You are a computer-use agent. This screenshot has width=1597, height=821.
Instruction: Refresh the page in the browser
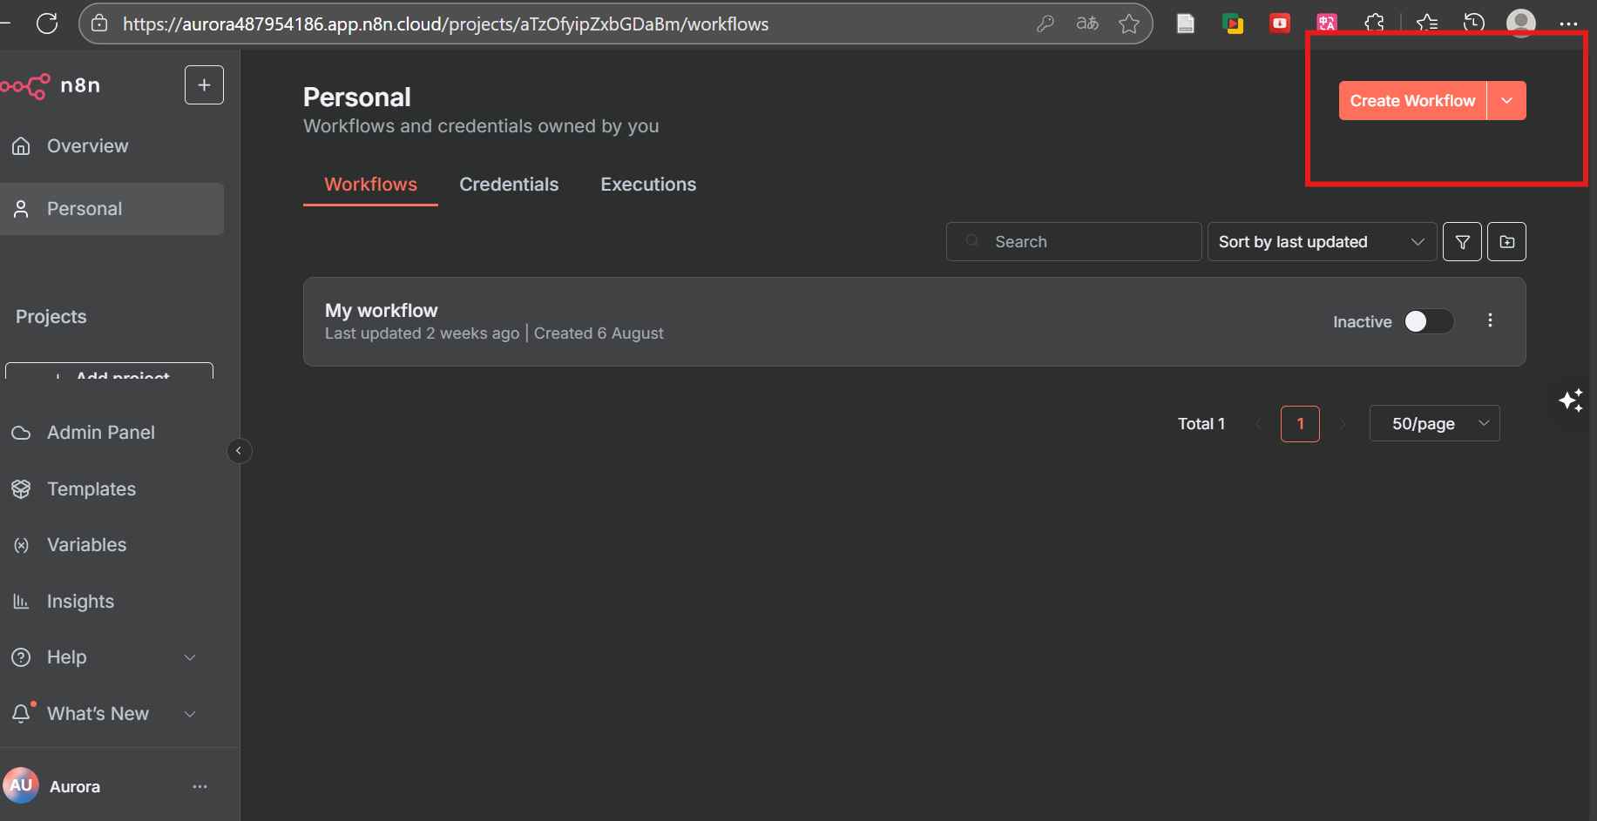pyautogui.click(x=47, y=24)
